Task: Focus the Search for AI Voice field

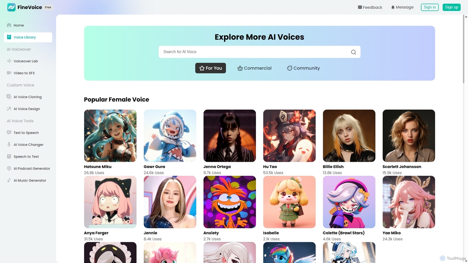Action: (260, 52)
